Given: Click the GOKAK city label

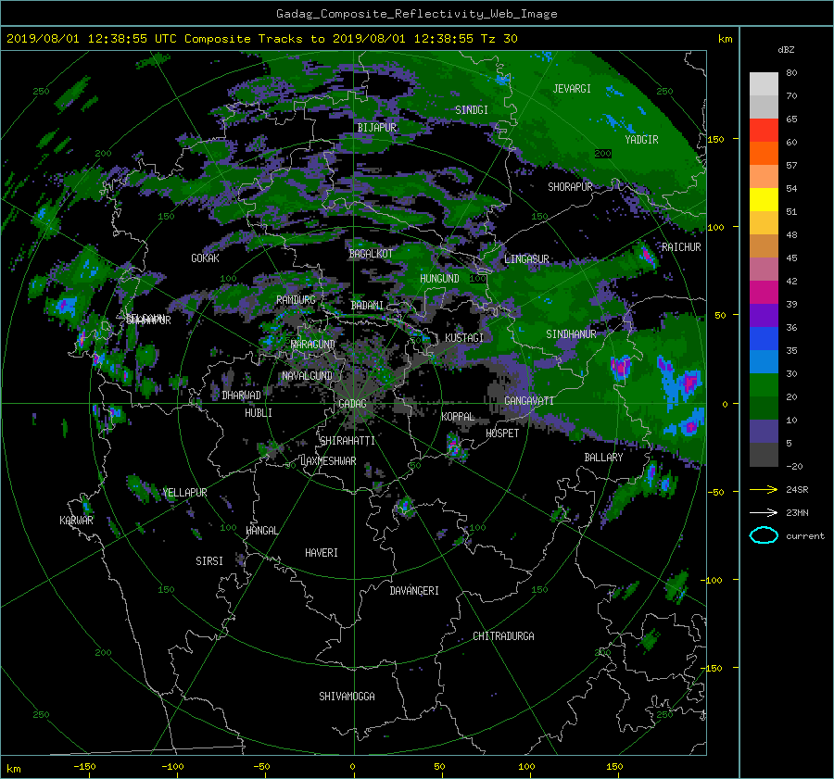Looking at the screenshot, I should pos(205,258).
